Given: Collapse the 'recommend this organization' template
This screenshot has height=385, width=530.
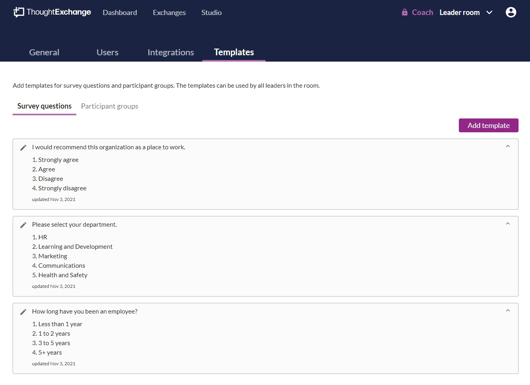Looking at the screenshot, I should [x=508, y=146].
